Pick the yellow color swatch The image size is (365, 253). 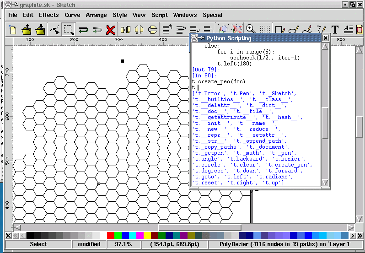147,236
